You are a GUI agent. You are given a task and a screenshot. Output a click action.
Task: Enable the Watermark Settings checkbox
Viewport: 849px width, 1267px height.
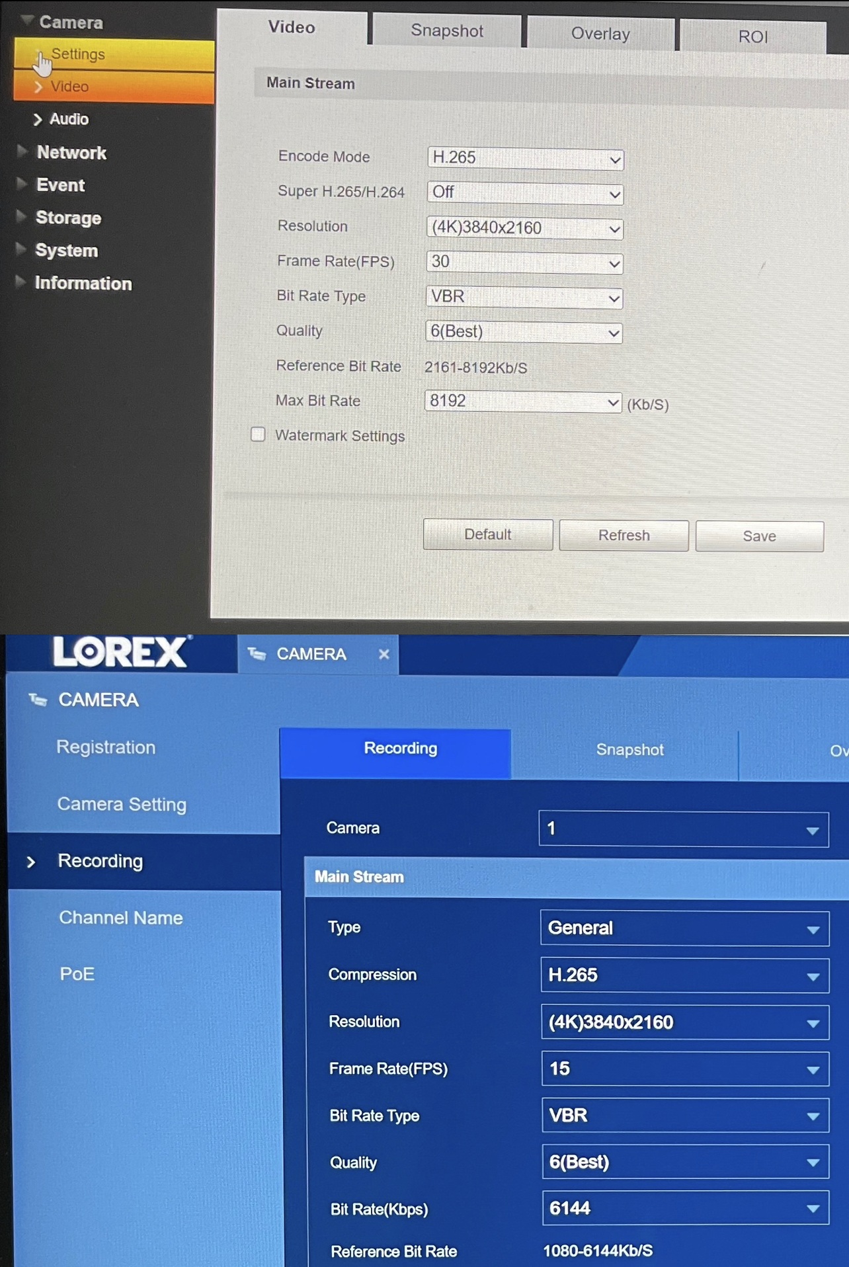tap(259, 434)
